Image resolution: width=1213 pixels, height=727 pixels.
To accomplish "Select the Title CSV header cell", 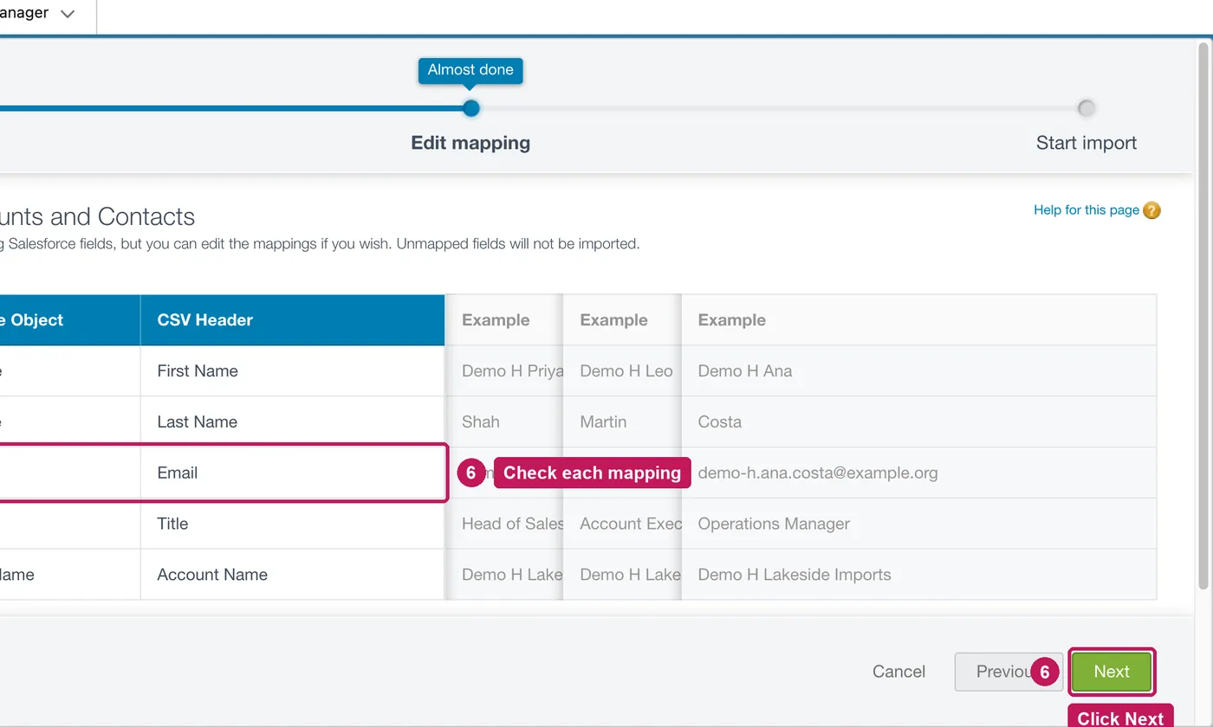I will click(x=292, y=524).
